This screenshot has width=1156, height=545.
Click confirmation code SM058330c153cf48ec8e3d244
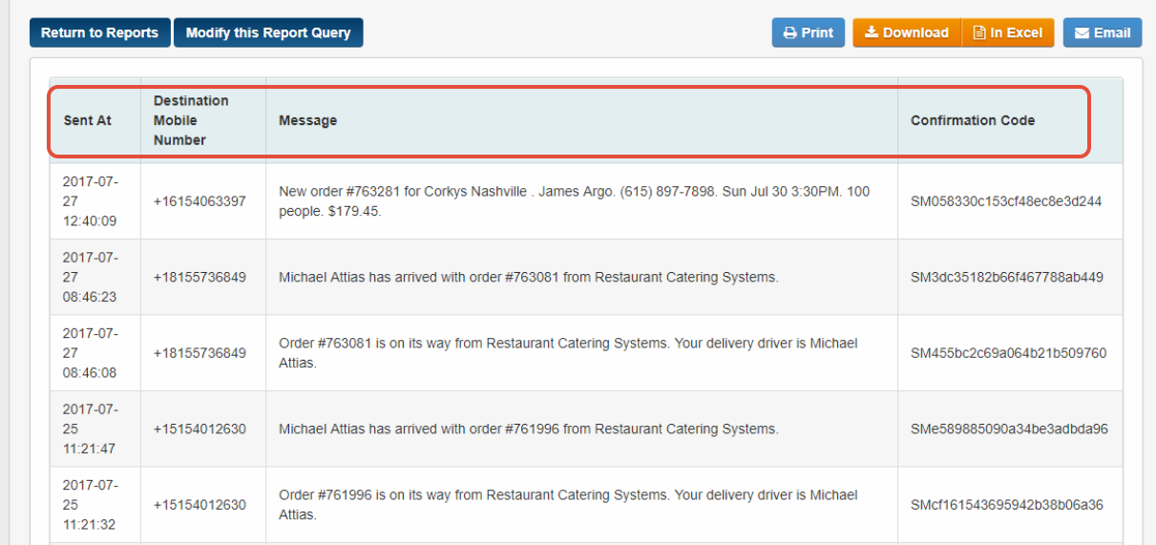pos(1006,201)
